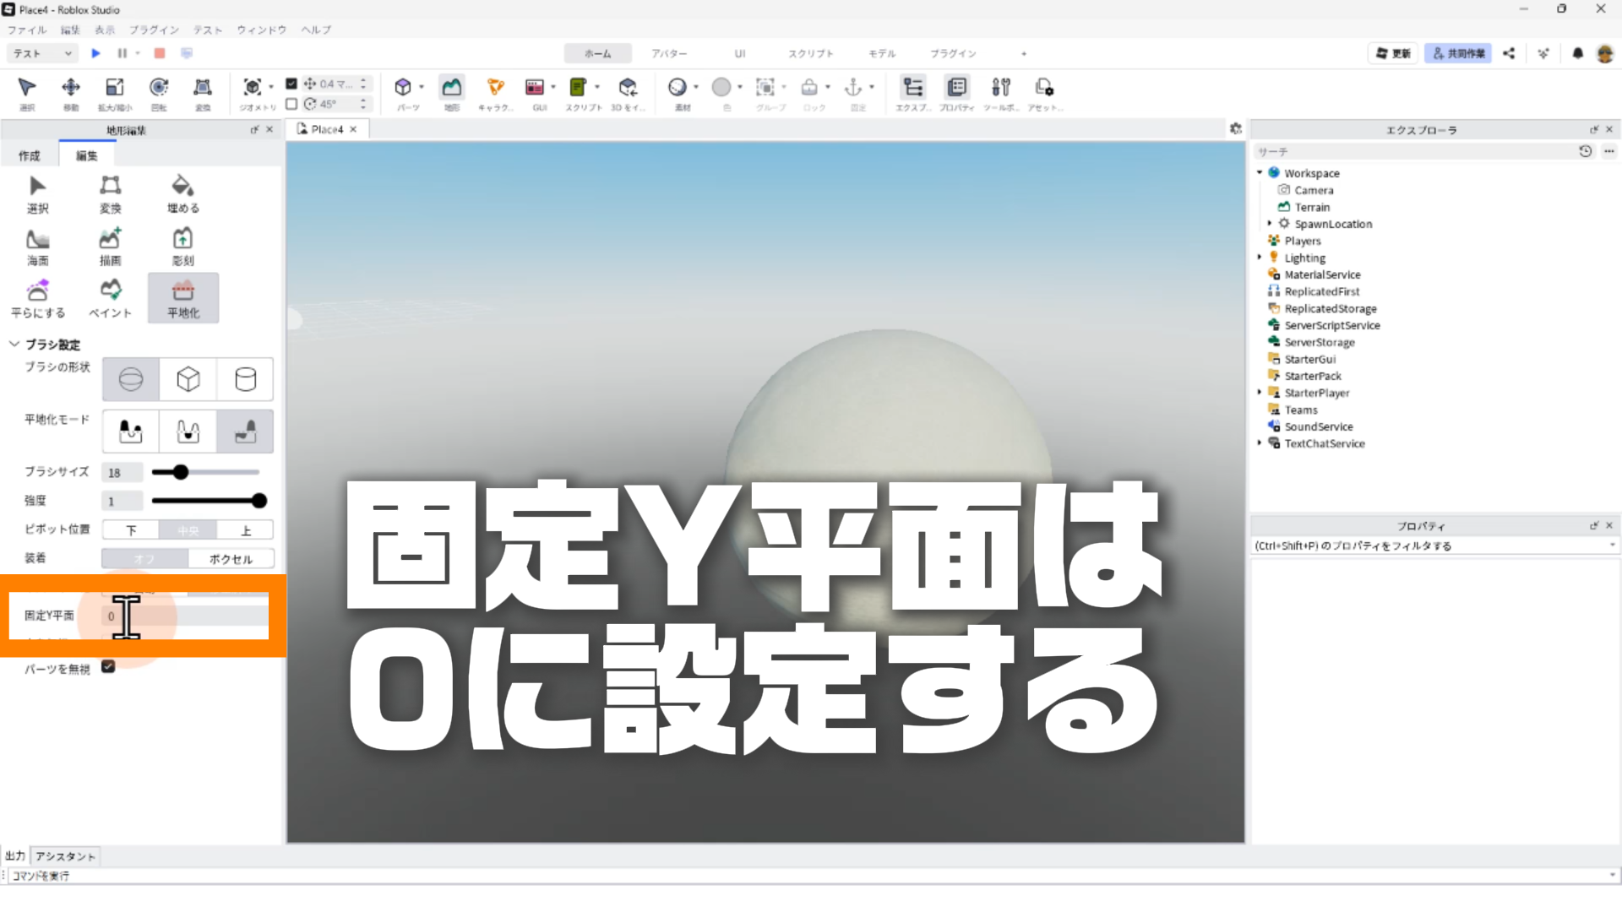The image size is (1622, 912).
Task: Select the 海面 (sea level) terrain tool
Action: point(37,247)
